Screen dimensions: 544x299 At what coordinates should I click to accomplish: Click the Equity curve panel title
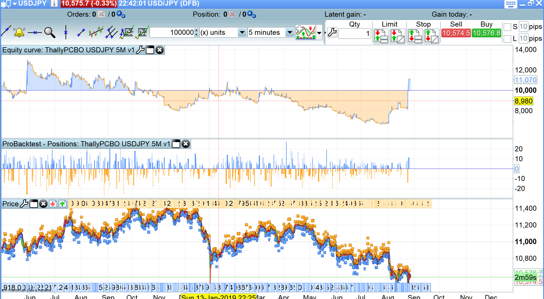pos(68,50)
